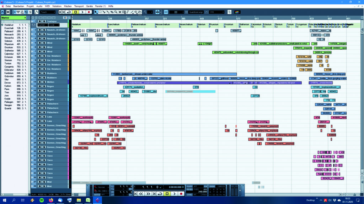Image resolution: width=364 pixels, height=204 pixels.
Task: Click the green color strip of track 5 Wind
Action: [69, 43]
